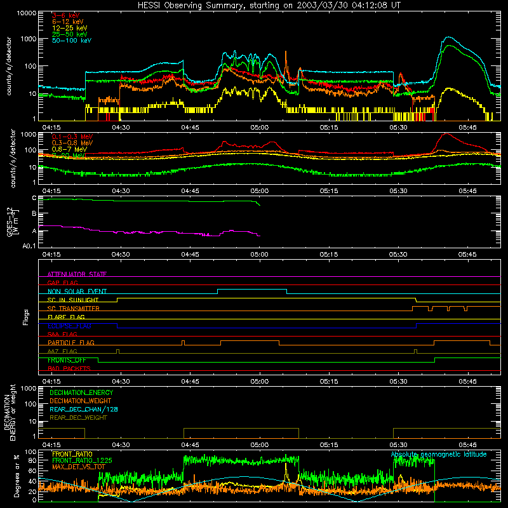Viewport: 508px width, 508px height.
Task: Click the FRONTS_OFF flag label
Action: point(67,360)
